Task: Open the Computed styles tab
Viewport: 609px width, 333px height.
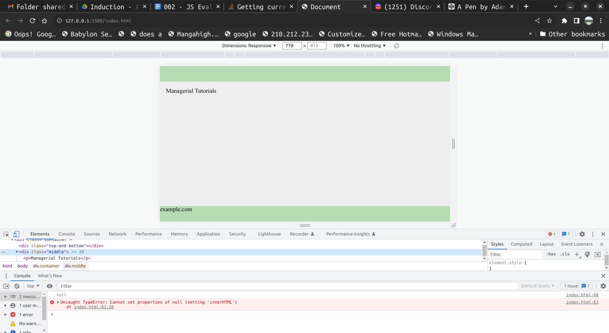Action: coord(521,244)
